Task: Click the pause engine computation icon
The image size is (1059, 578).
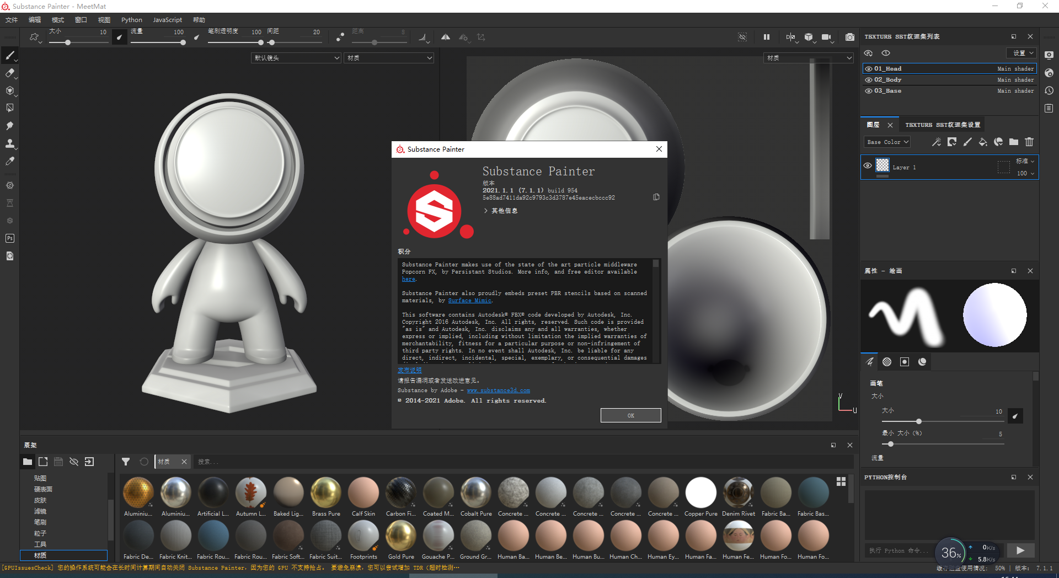Action: [x=767, y=37]
